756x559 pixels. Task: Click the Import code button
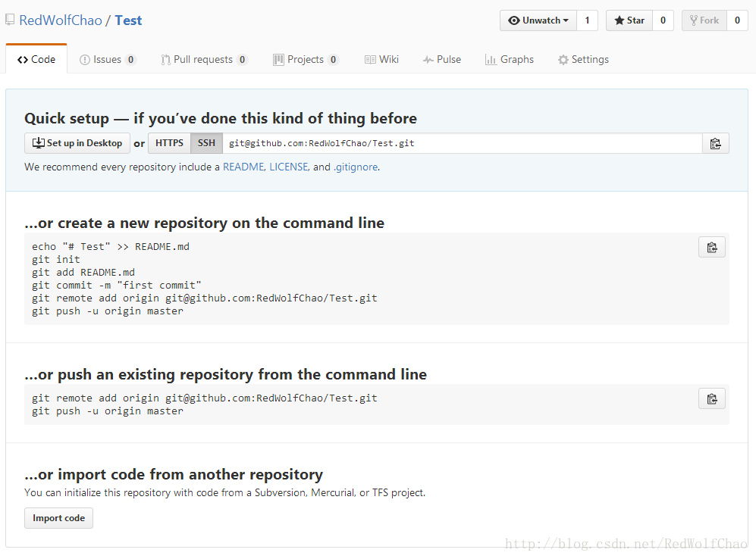click(x=59, y=518)
